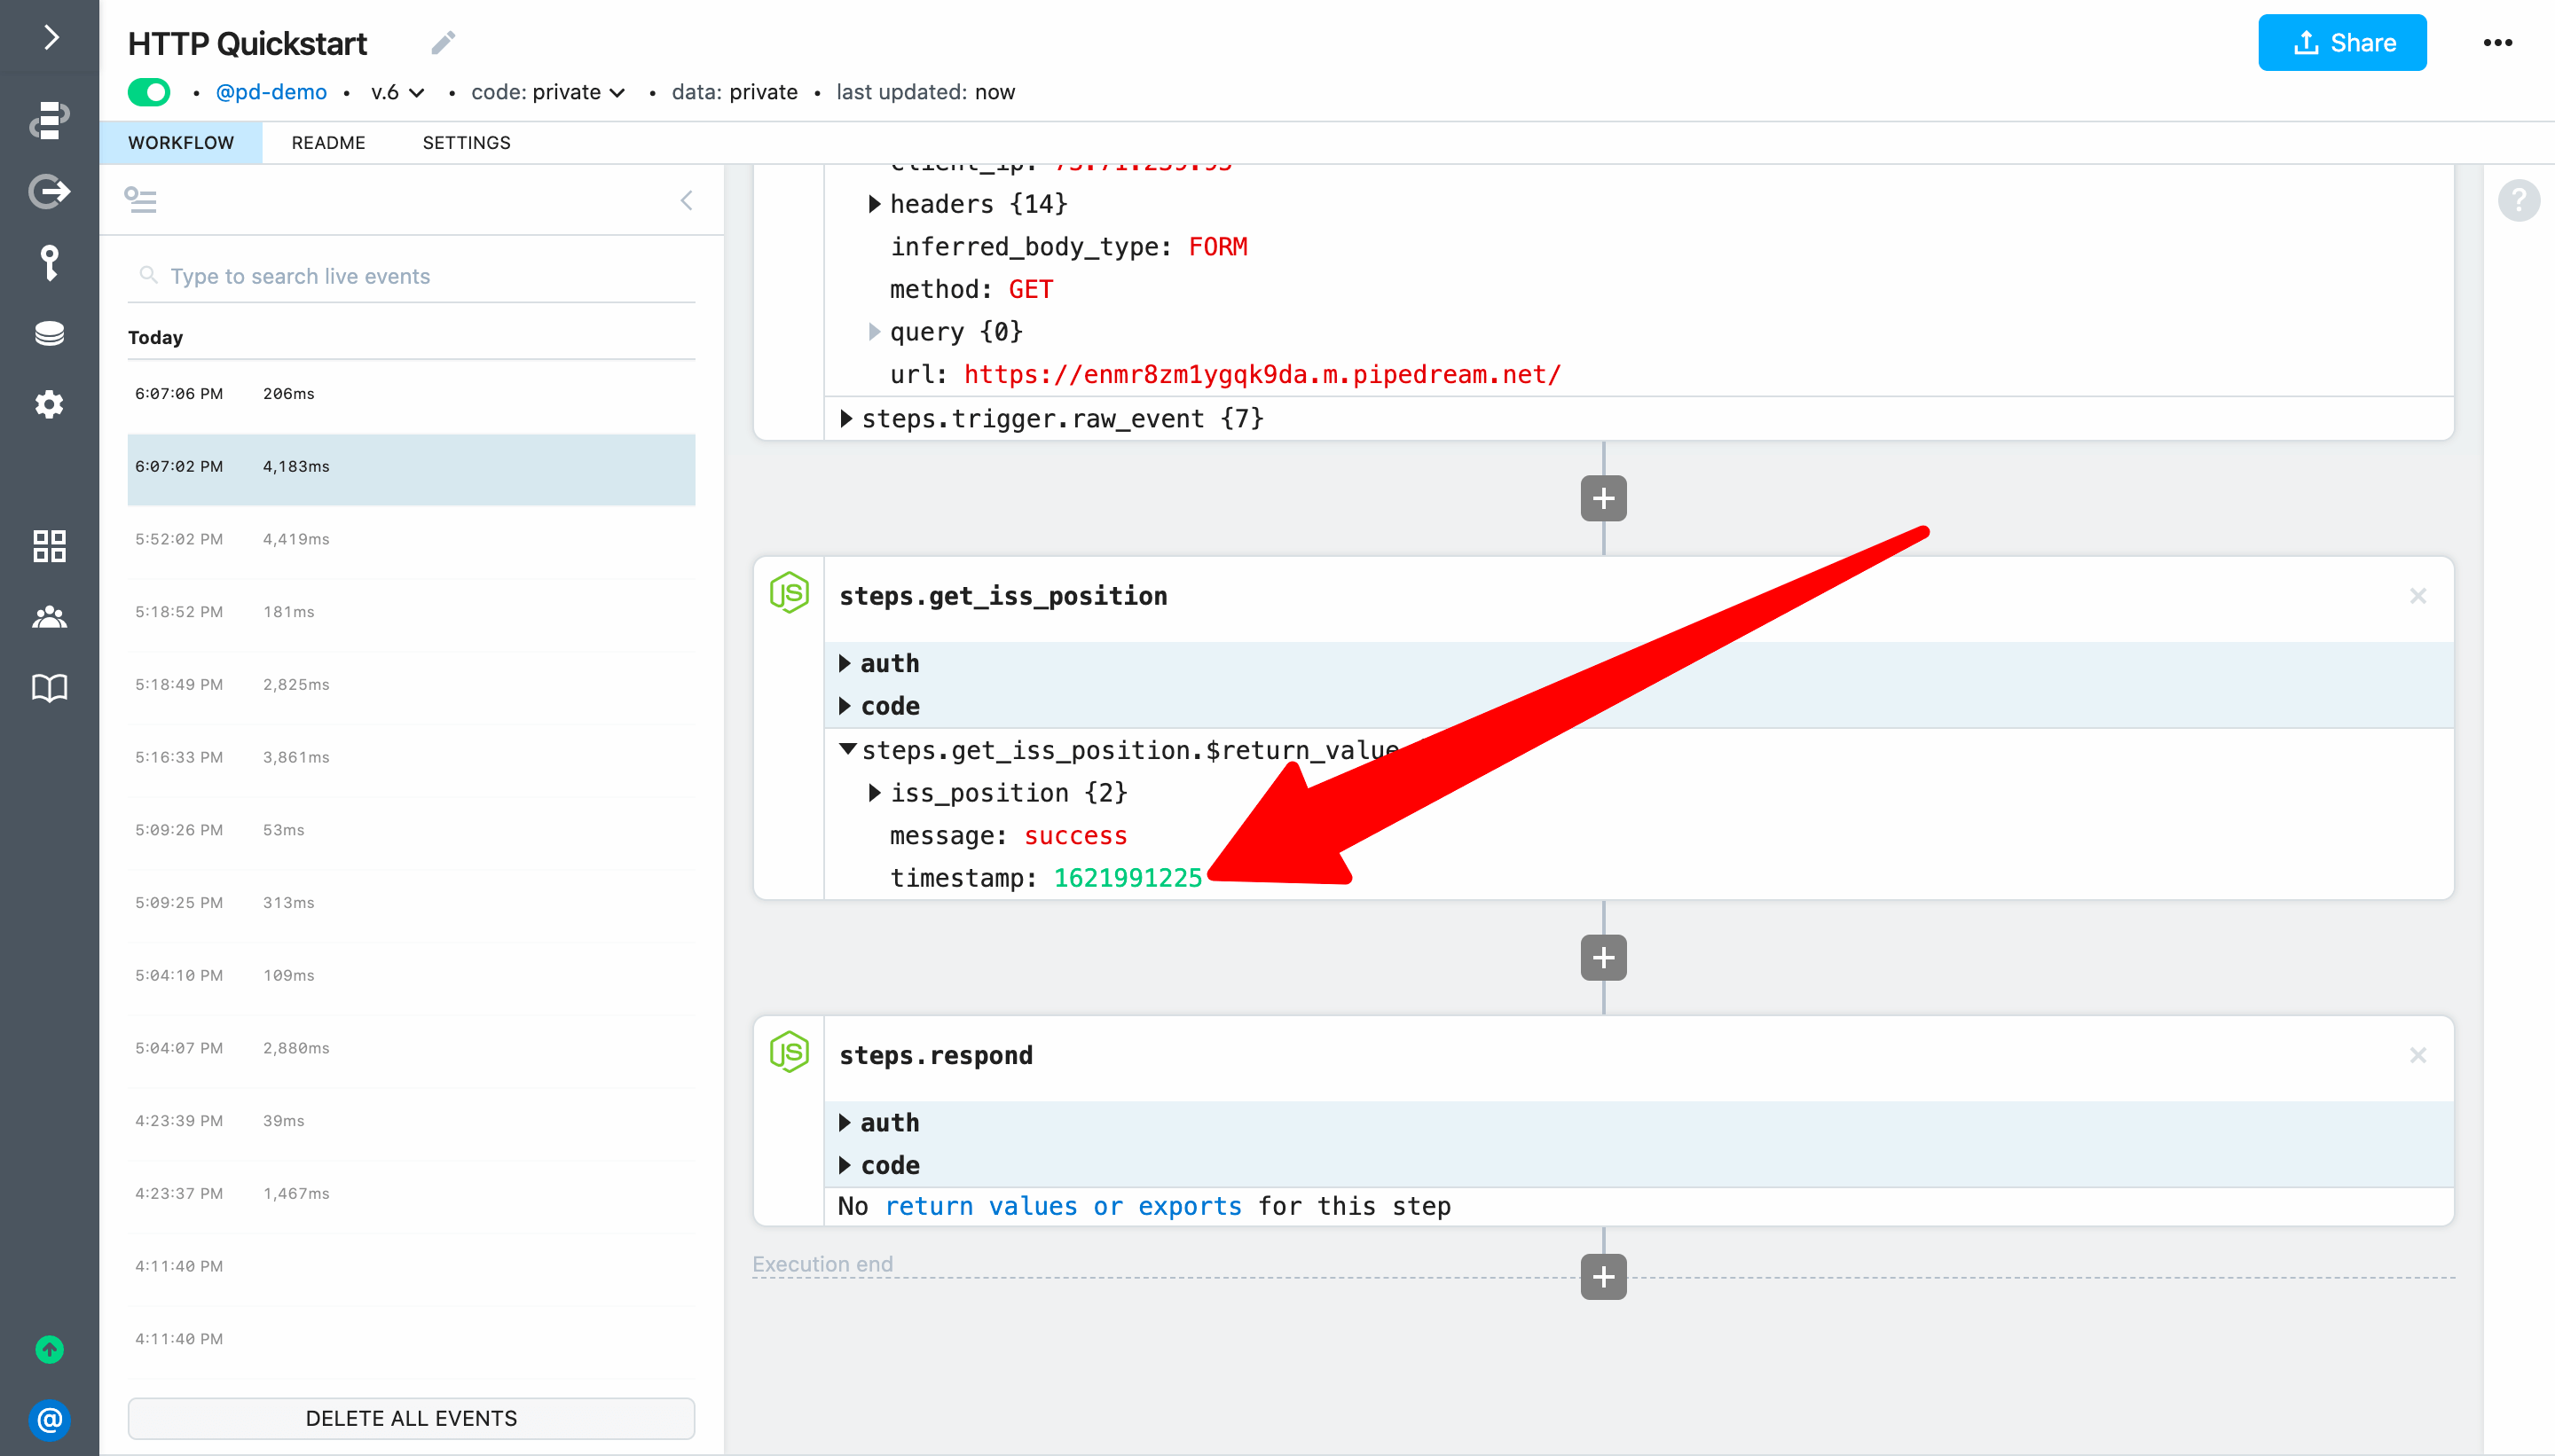Open the users team icon in sidebar
This screenshot has height=1456, width=2555.
click(49, 617)
